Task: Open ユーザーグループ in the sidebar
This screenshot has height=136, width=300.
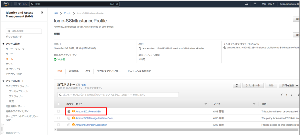Action: (15, 49)
